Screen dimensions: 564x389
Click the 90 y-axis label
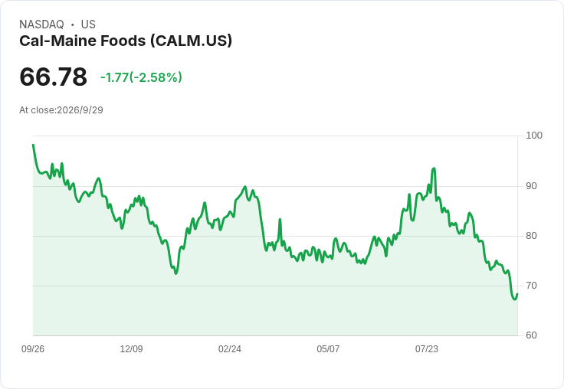531,186
